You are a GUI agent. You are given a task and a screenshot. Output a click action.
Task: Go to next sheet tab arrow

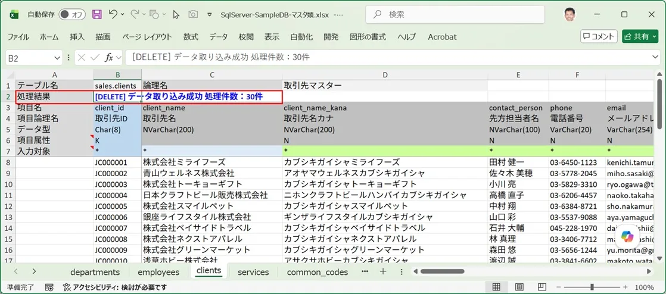tap(34, 271)
